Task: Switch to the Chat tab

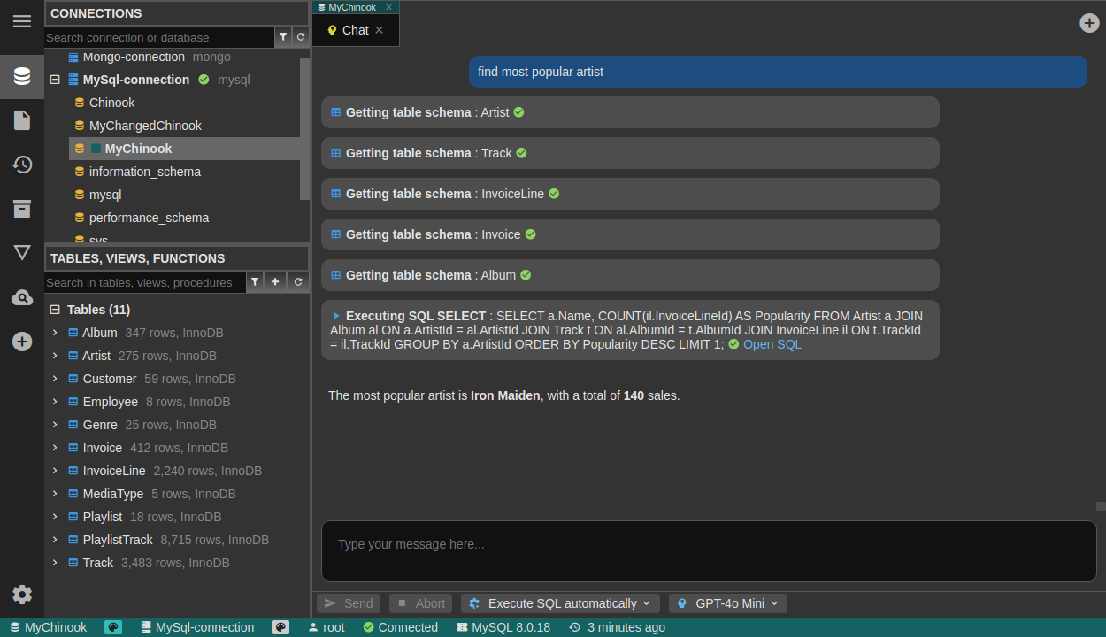Action: 355,30
